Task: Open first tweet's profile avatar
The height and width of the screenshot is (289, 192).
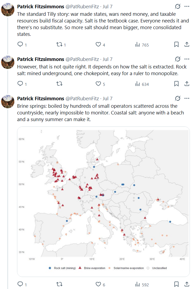Action: pos(8,10)
